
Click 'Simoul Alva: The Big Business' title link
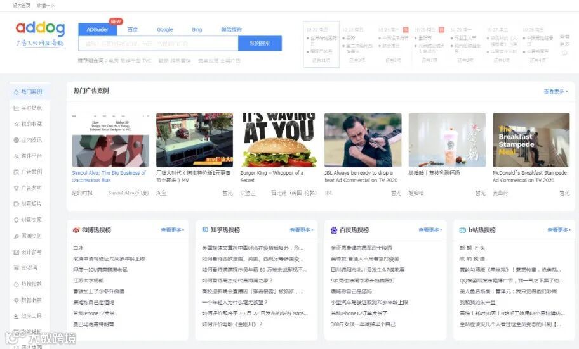point(109,177)
